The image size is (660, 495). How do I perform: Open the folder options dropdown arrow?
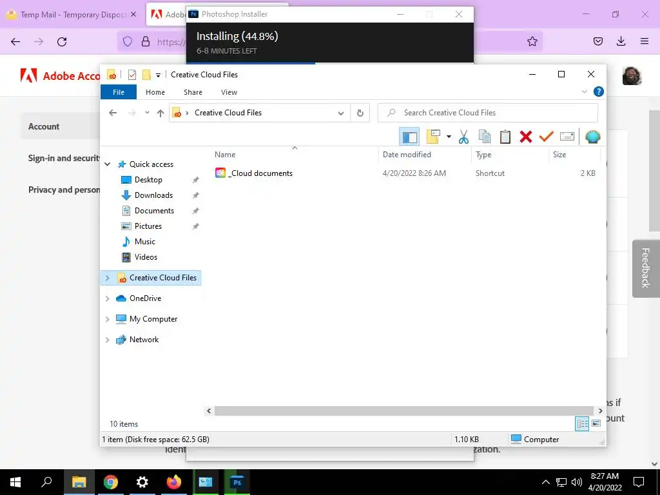click(x=449, y=137)
